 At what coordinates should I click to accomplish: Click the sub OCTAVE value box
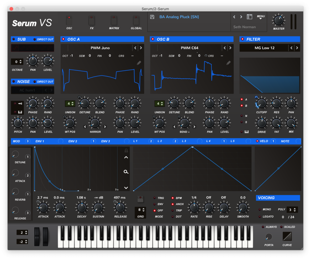pyautogui.click(x=17, y=62)
